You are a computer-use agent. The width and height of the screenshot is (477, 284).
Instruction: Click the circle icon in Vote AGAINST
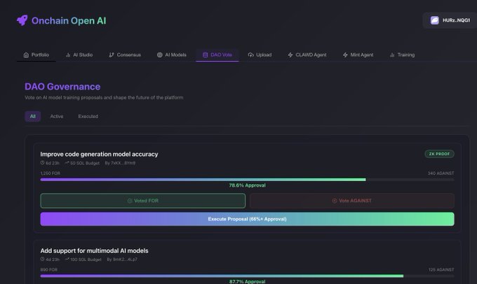pyautogui.click(x=335, y=201)
